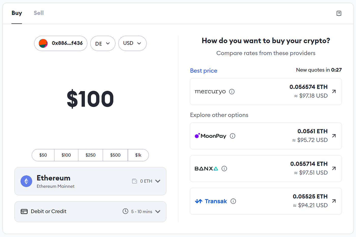Choose the $500 preset amount

pos(115,155)
